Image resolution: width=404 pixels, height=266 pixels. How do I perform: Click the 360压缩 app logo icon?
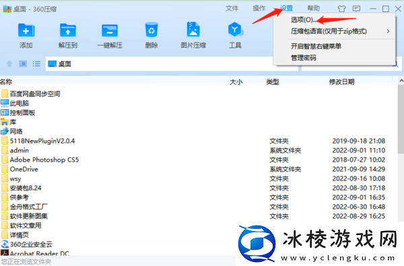tap(7, 9)
